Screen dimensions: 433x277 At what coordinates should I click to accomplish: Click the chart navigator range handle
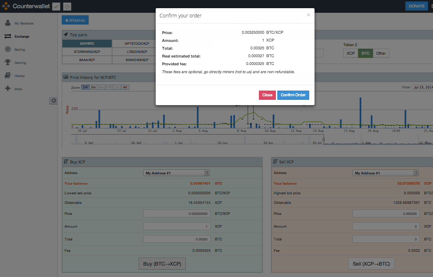[323, 140]
